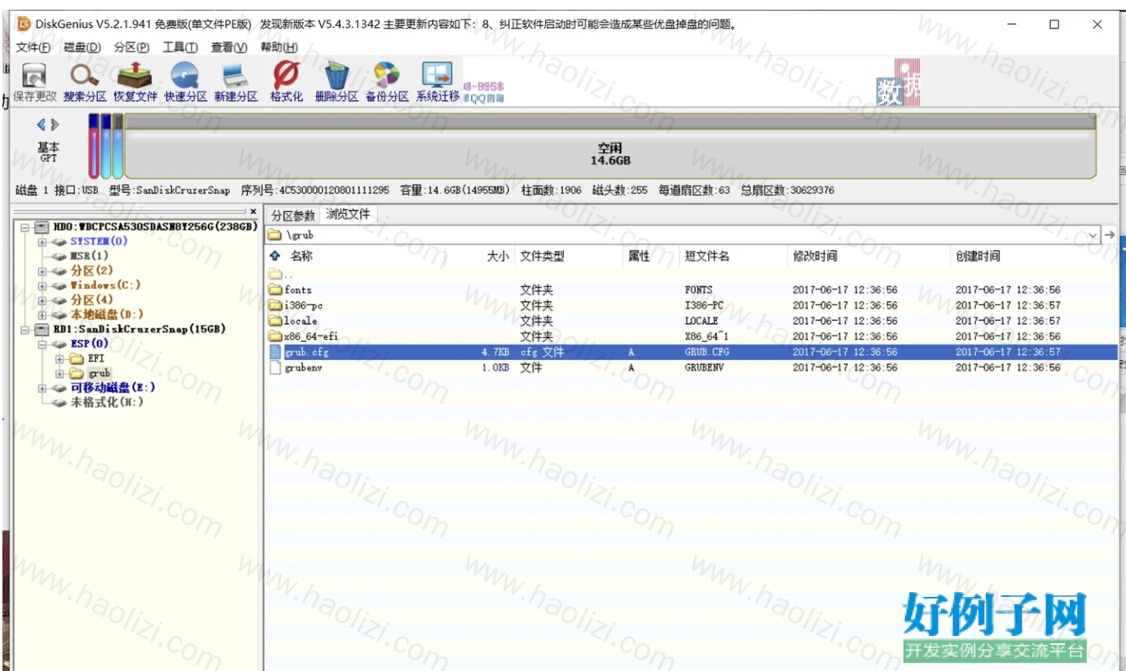Screen dimensions: 1126x671
Task: Expand the grub folder tree node
Action: click(59, 373)
